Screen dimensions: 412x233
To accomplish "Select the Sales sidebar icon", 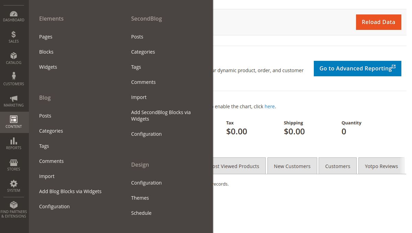I will pos(14,35).
